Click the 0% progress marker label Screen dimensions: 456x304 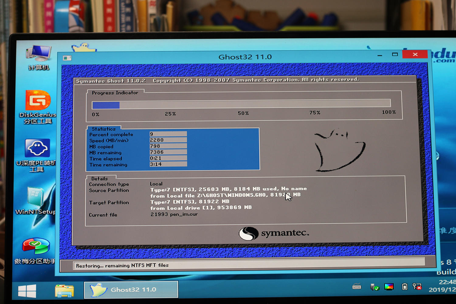point(95,114)
